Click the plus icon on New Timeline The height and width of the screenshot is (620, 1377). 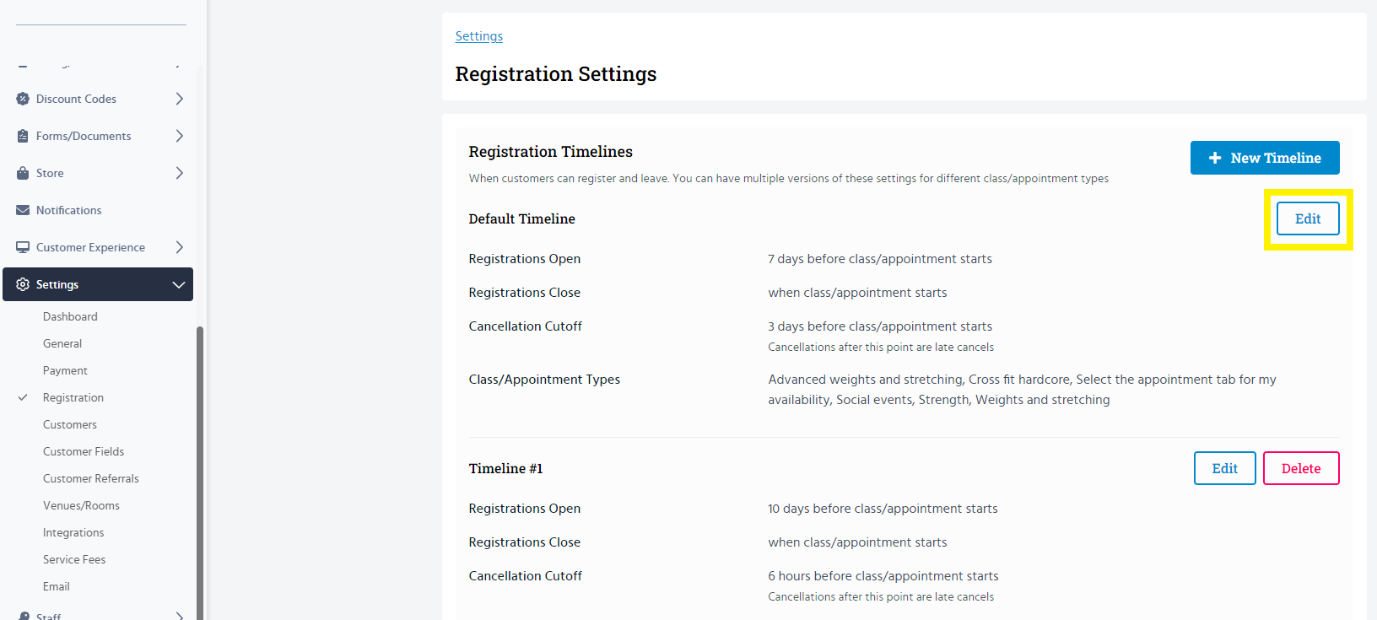click(1215, 158)
